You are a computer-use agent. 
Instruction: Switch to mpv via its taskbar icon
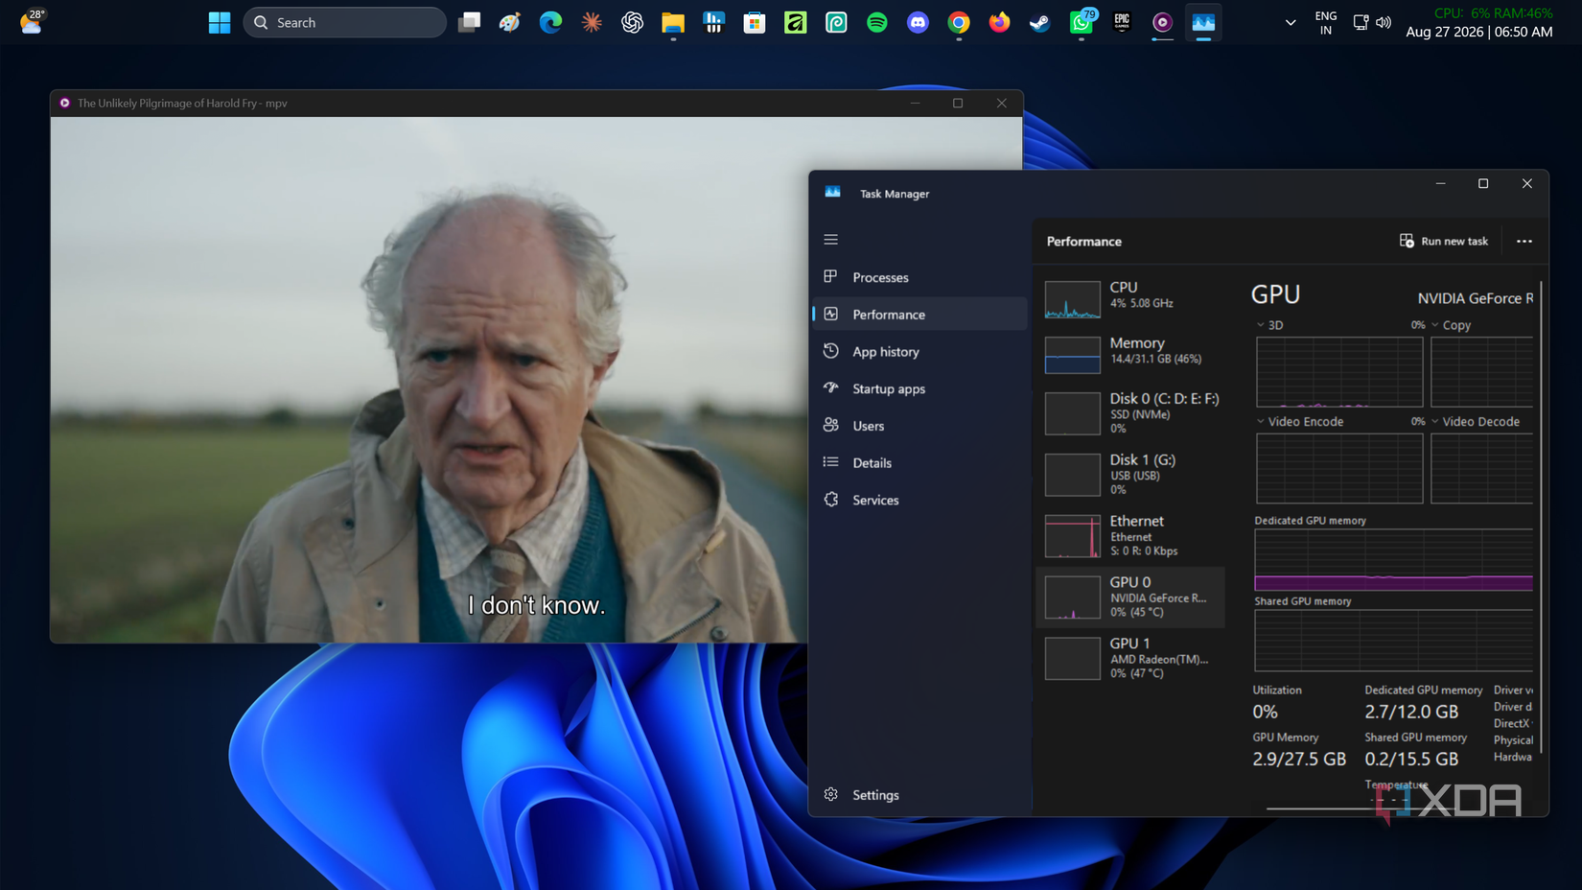(1163, 22)
